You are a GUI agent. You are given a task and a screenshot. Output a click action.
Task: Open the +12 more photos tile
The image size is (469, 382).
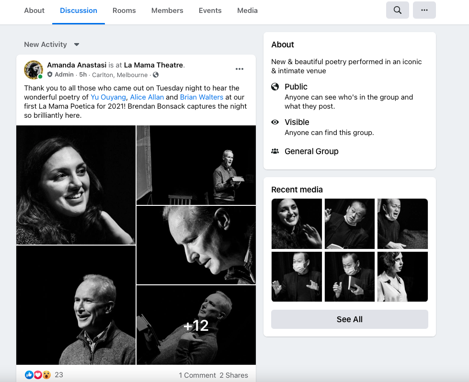[196, 325]
